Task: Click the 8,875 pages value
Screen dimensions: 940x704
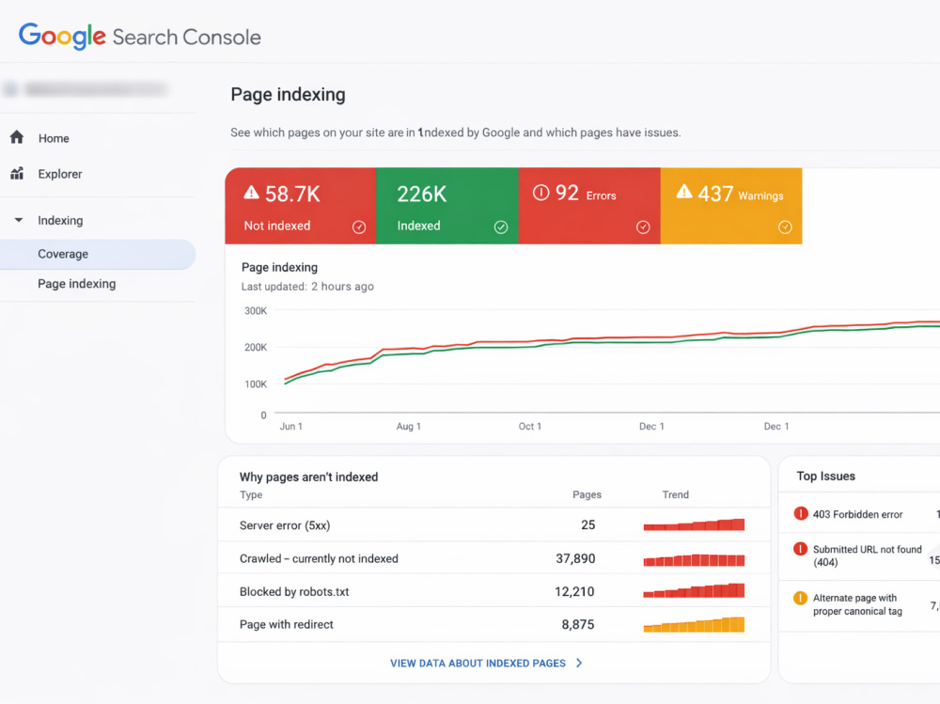Action: tap(578, 625)
